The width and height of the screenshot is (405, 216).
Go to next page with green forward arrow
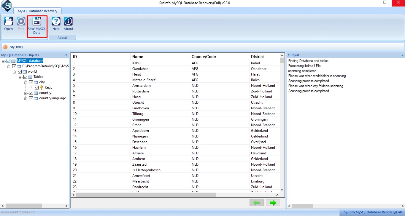pos(272,203)
